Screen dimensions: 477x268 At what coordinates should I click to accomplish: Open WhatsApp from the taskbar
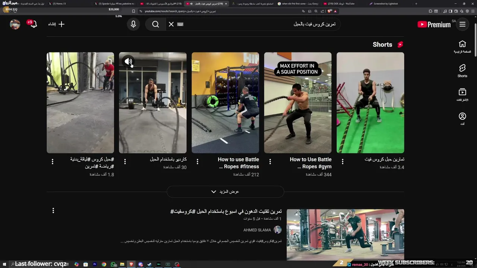pyautogui.click(x=113, y=264)
